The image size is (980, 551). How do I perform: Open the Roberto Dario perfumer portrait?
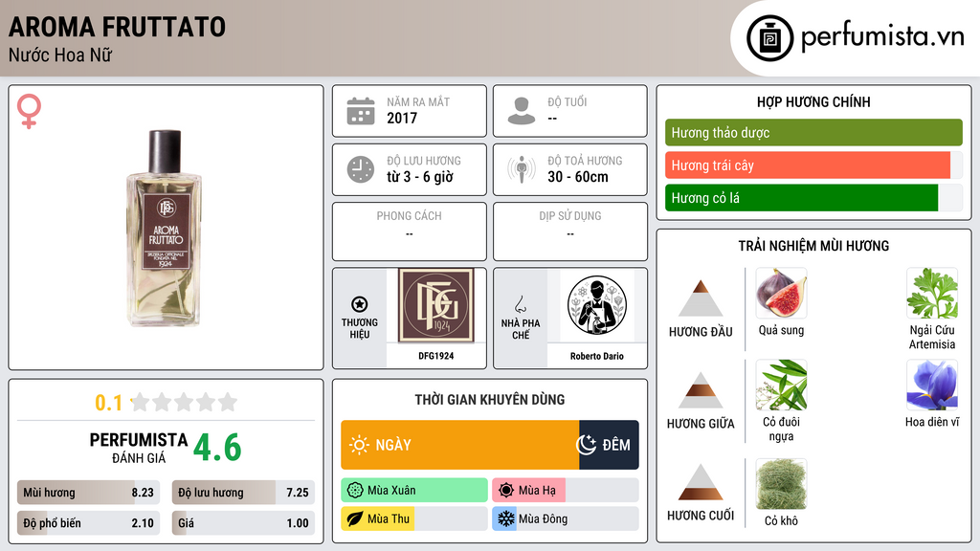597,305
